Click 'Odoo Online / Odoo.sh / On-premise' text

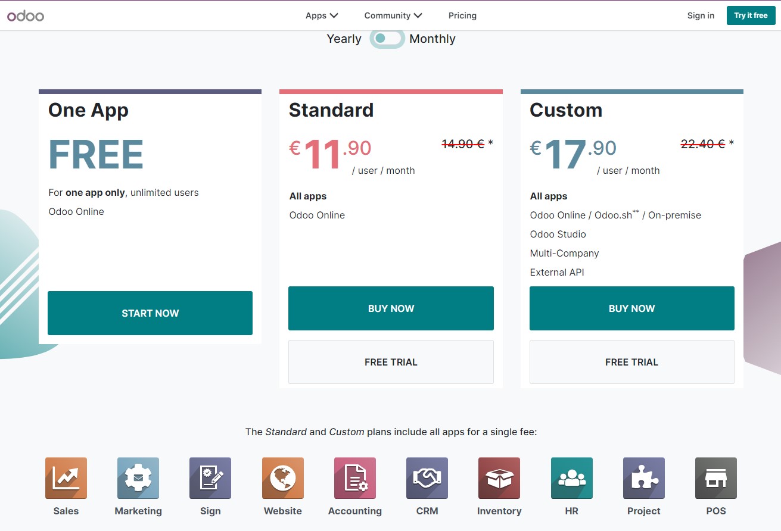(x=615, y=214)
